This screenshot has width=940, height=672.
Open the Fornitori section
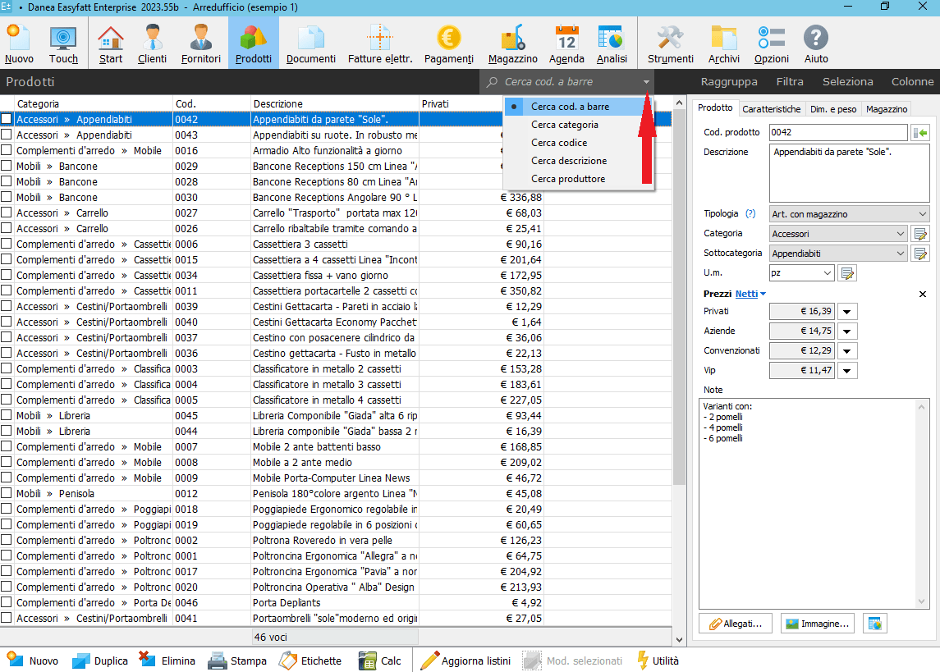point(201,43)
